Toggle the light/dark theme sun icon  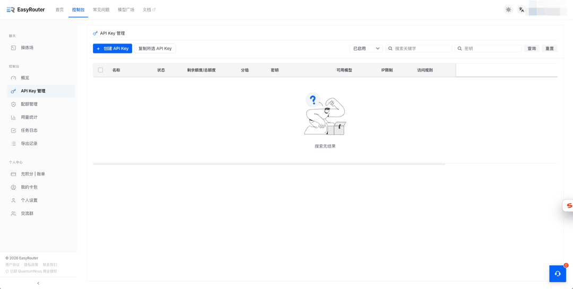coord(508,10)
